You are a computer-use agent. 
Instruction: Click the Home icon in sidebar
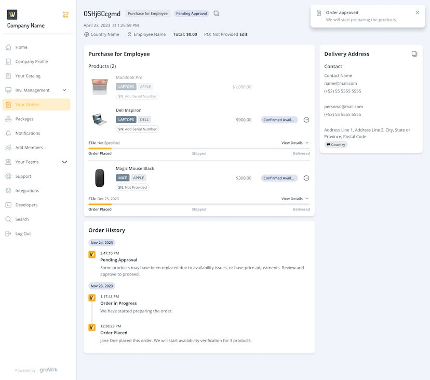point(8,47)
